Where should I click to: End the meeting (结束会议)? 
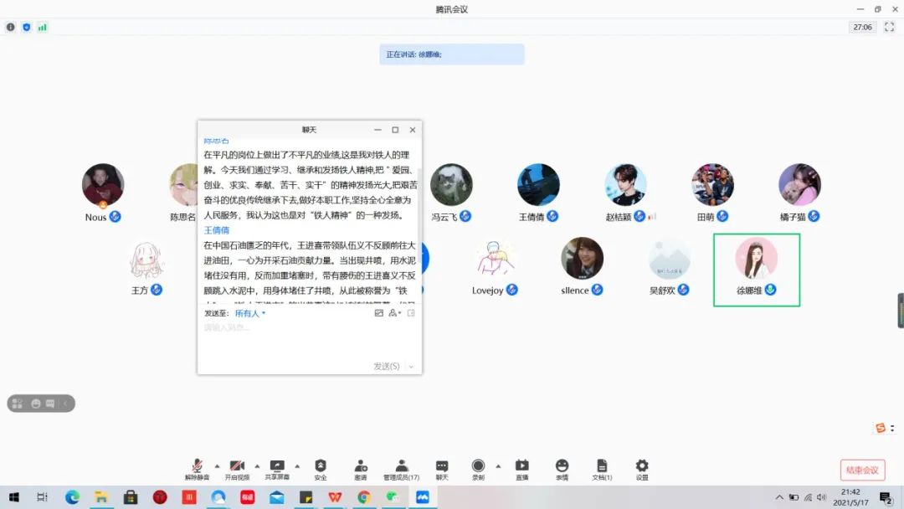tap(862, 470)
